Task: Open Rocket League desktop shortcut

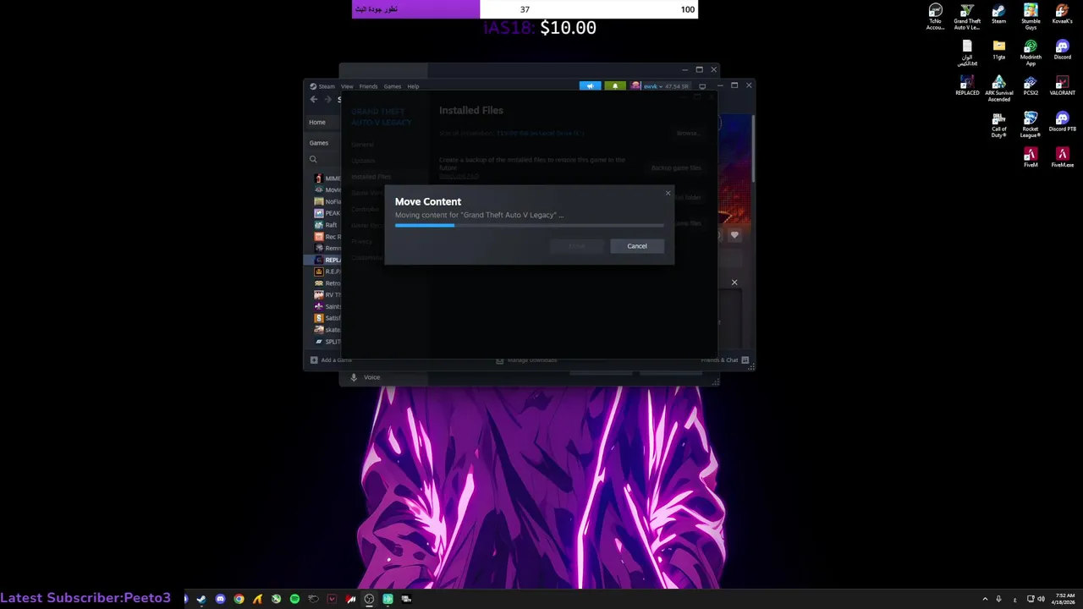Action: click(1031, 124)
